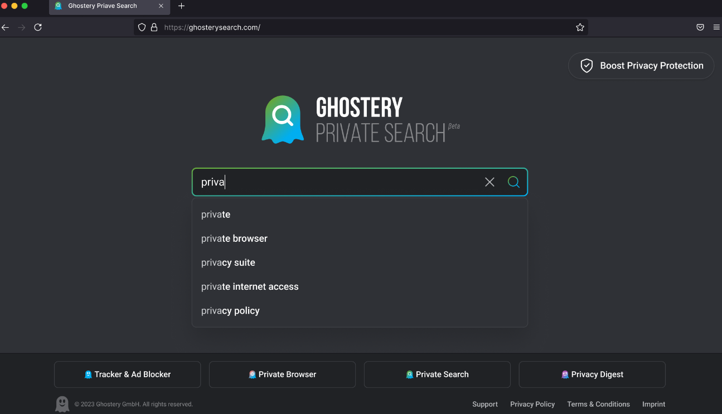Viewport: 722px width, 414px height.
Task: Click the Boost Privacy Protection button
Action: 641,66
